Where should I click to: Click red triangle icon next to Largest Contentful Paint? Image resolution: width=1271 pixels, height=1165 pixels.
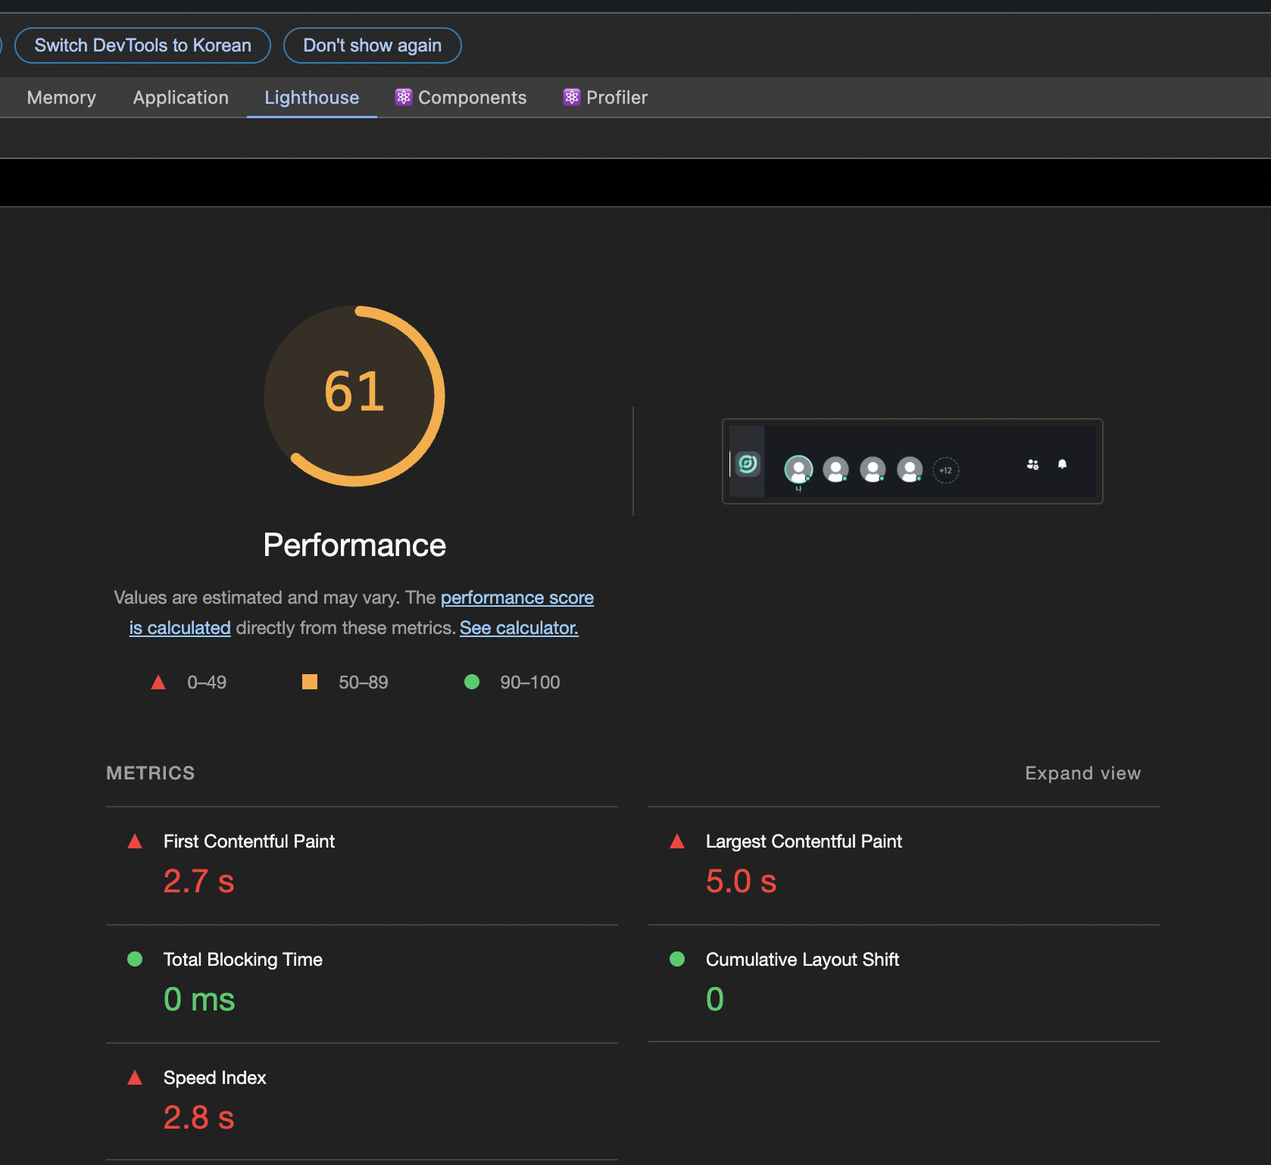click(677, 841)
